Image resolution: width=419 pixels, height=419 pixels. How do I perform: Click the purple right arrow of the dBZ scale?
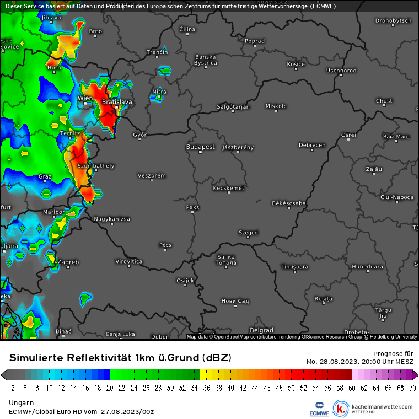pos(415,375)
